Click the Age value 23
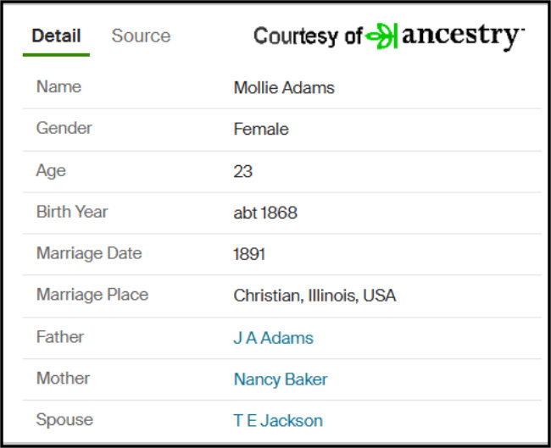The width and height of the screenshot is (551, 448). [242, 171]
